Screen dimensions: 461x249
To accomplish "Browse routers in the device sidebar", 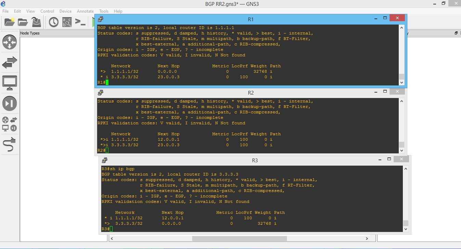I will click(10, 42).
